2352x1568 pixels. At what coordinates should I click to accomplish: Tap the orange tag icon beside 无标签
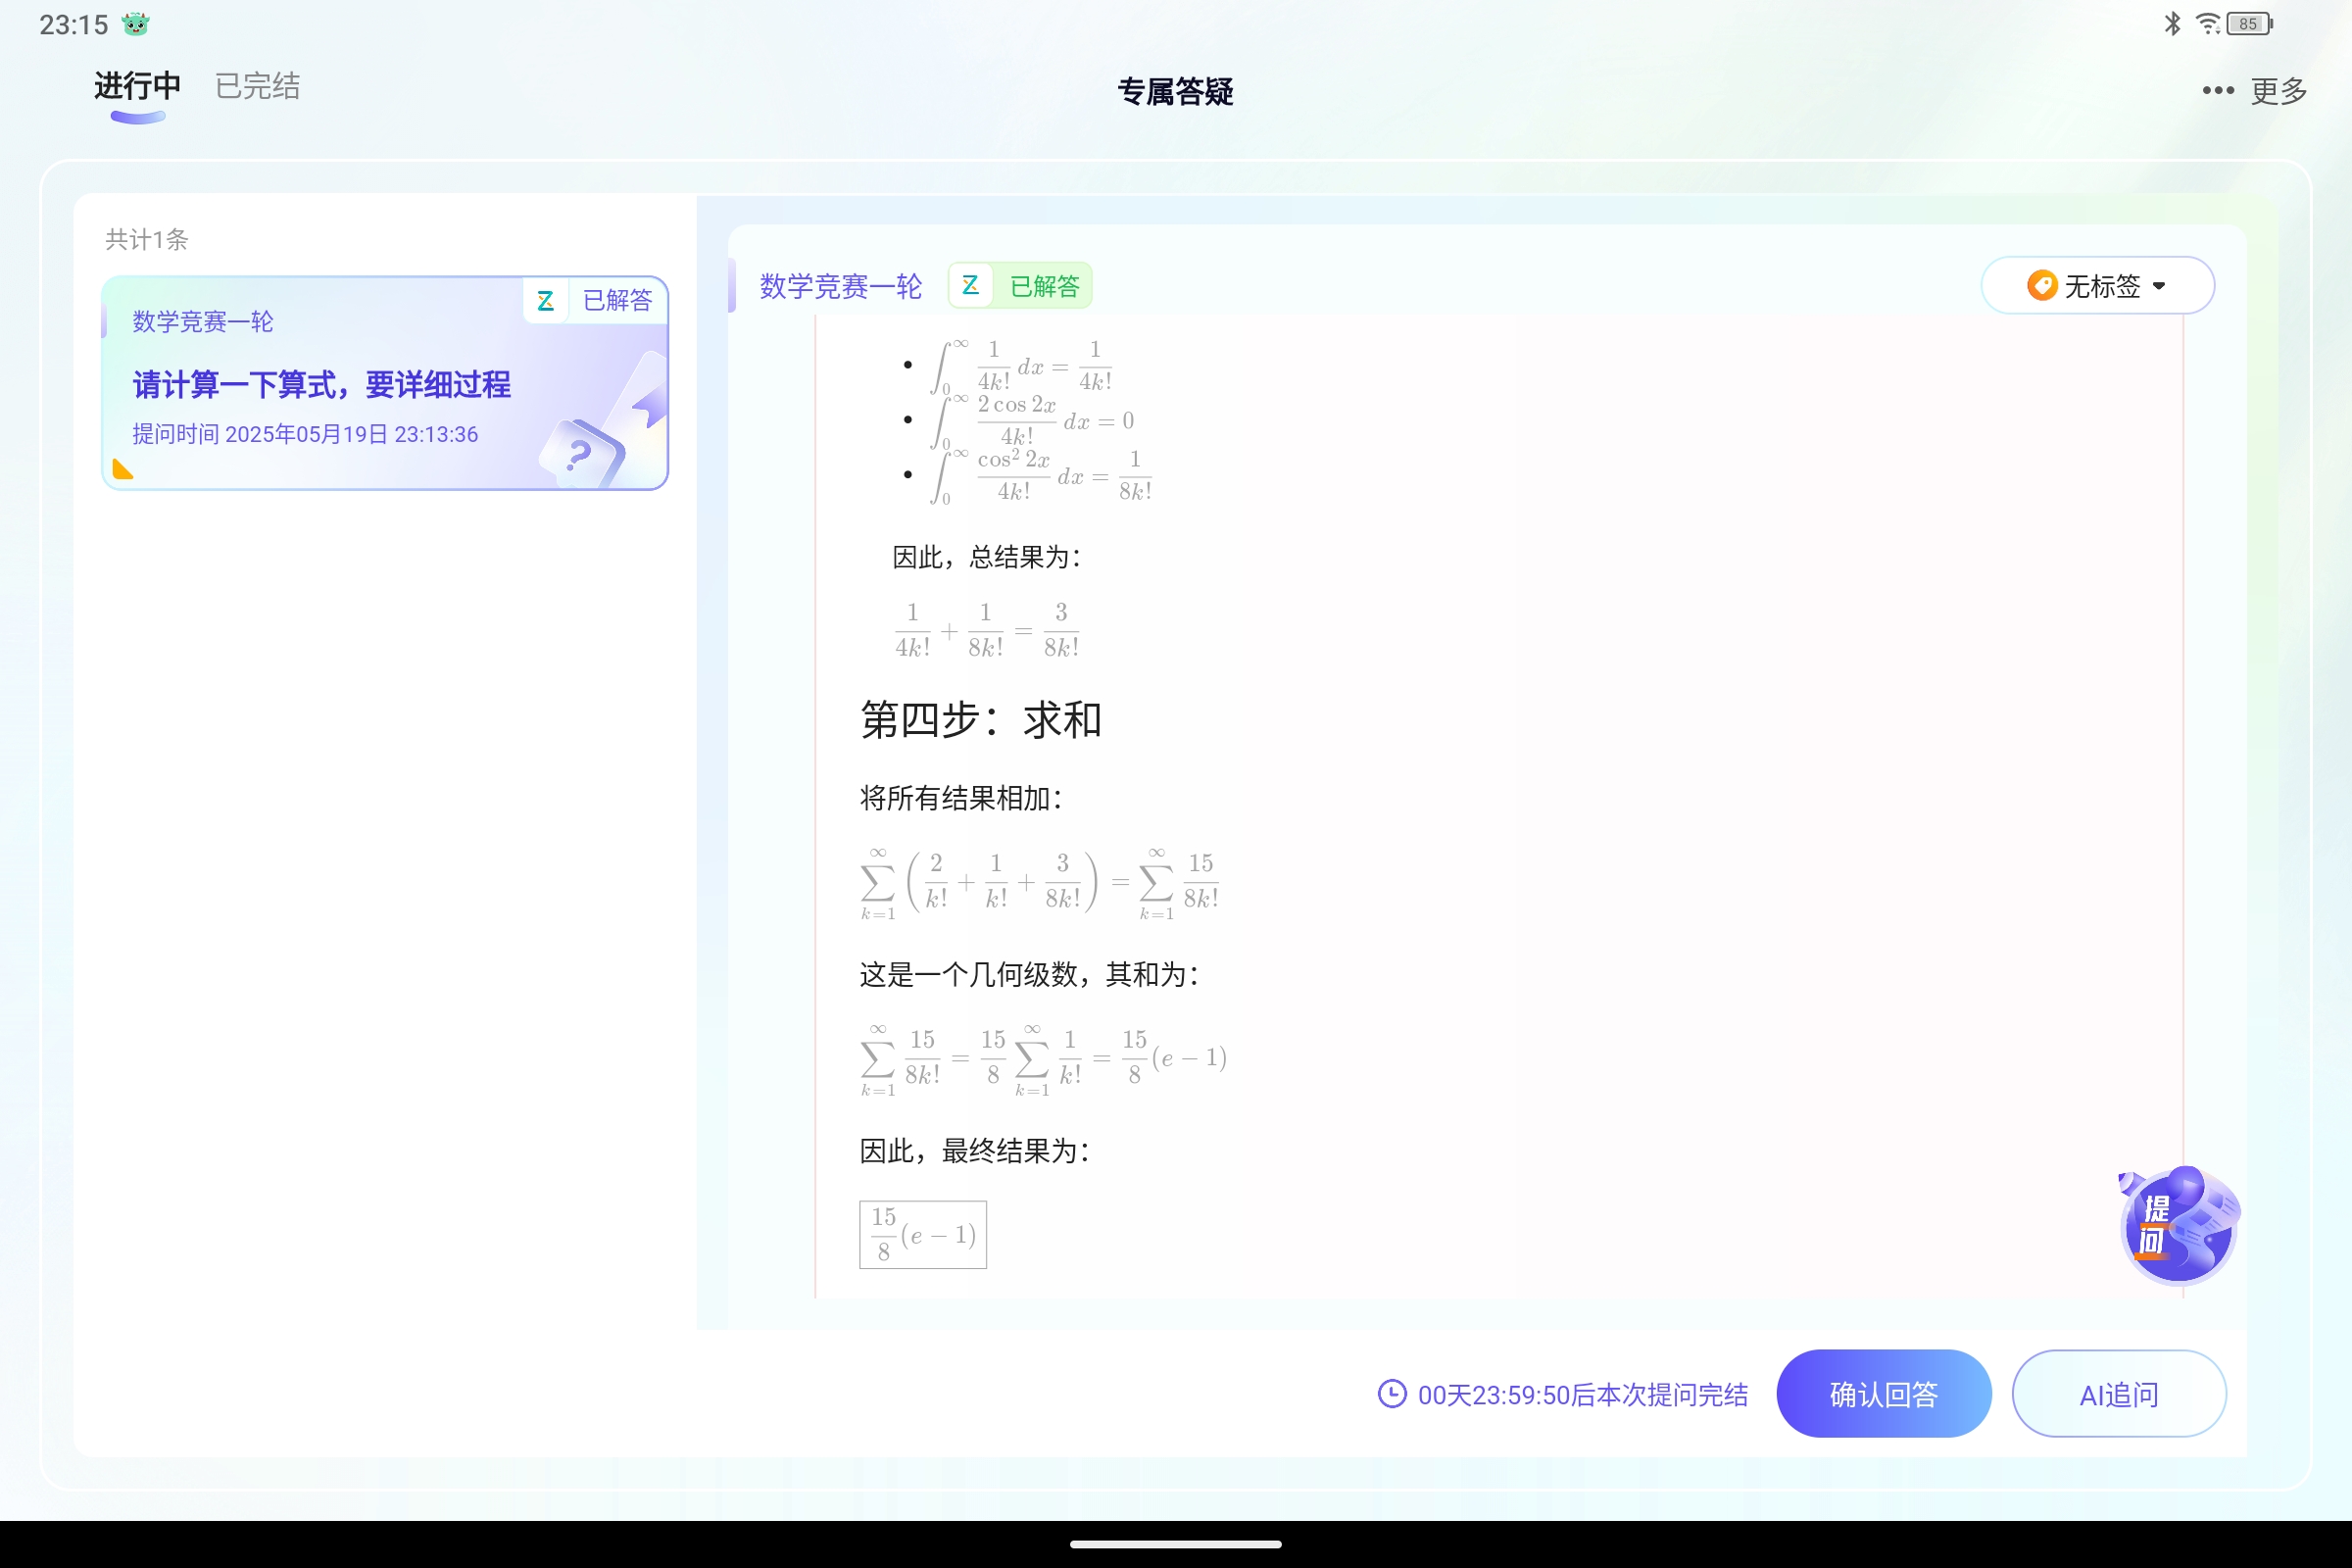click(2041, 285)
